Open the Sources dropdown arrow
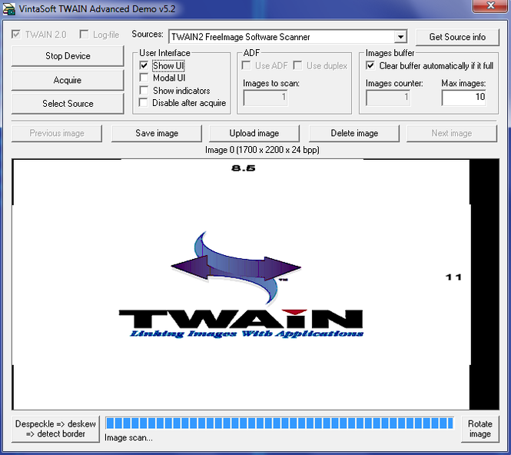The height and width of the screenshot is (455, 511). pyautogui.click(x=400, y=36)
